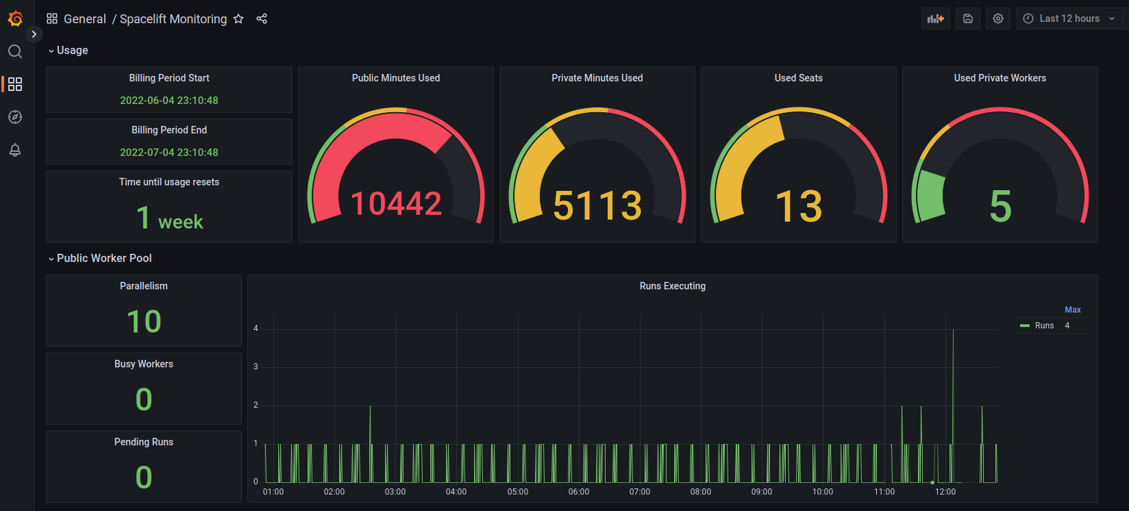Click the Pending Runs value 0
This screenshot has width=1129, height=511.
[144, 477]
